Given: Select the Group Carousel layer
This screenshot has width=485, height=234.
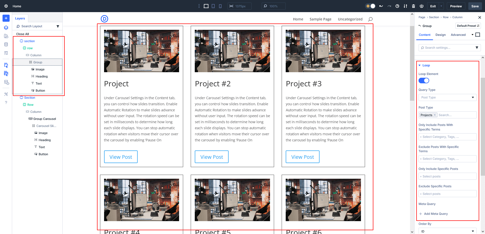Looking at the screenshot, I should [x=45, y=119].
